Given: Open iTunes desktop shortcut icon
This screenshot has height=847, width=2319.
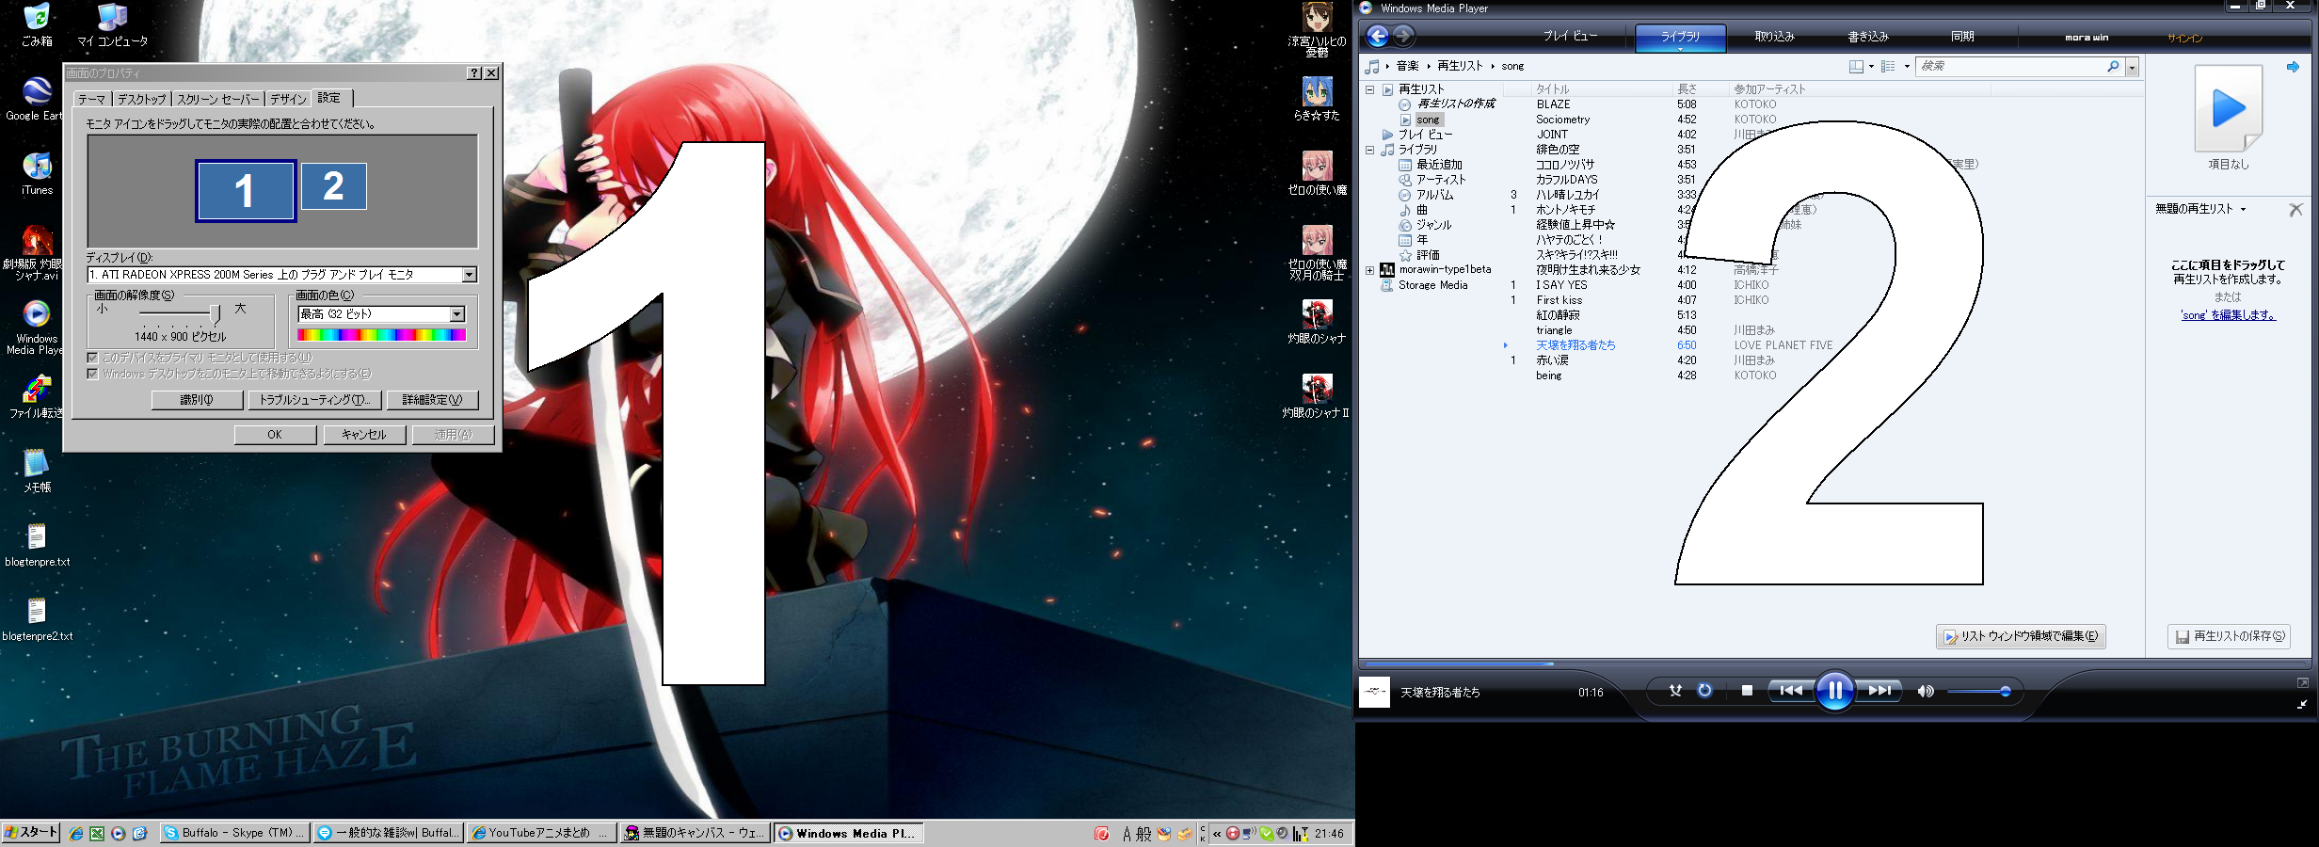Looking at the screenshot, I should 37,168.
